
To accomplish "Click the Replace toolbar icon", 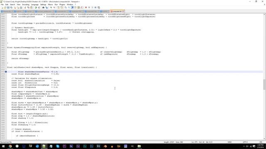I will [47, 7].
